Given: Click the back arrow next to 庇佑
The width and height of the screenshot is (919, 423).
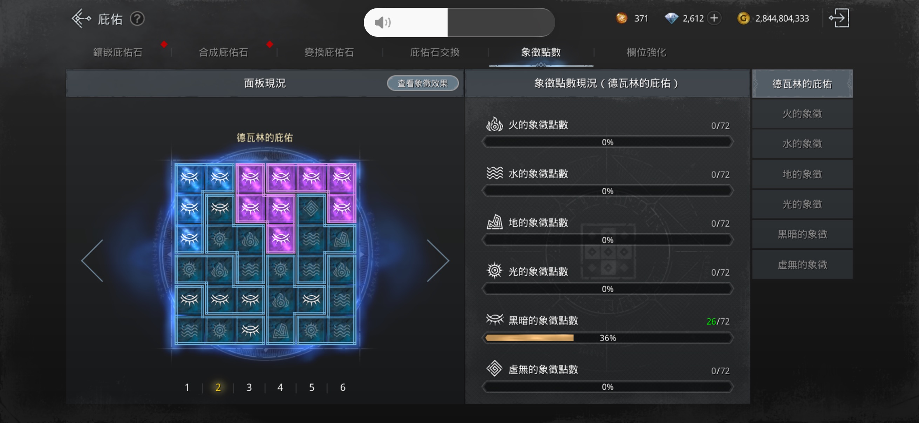Looking at the screenshot, I should pos(81,19).
